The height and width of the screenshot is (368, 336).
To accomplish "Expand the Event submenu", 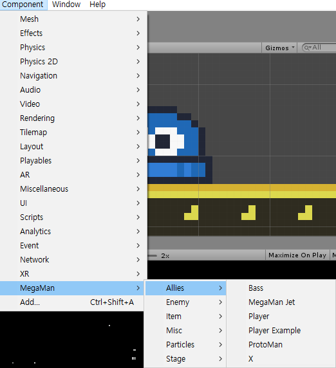I will click(73, 246).
